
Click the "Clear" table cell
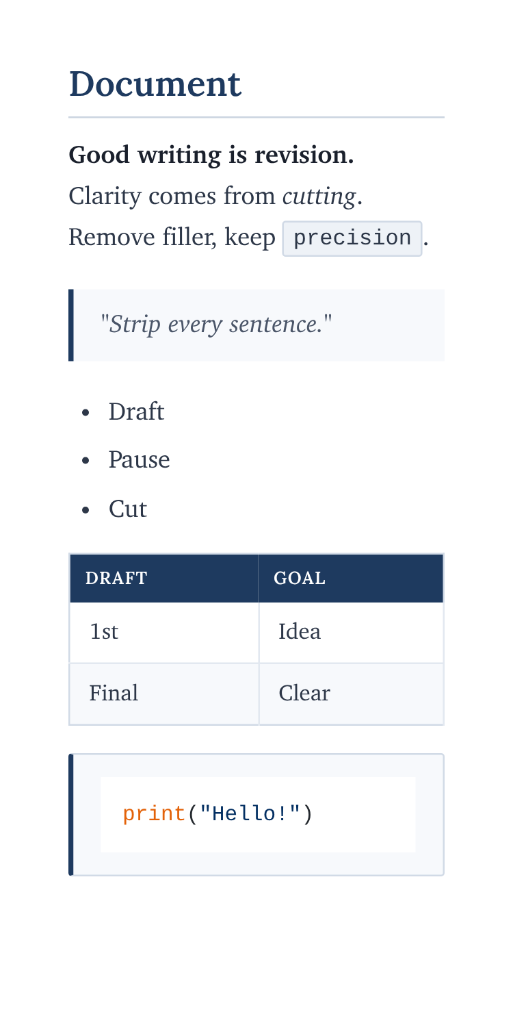(x=304, y=694)
